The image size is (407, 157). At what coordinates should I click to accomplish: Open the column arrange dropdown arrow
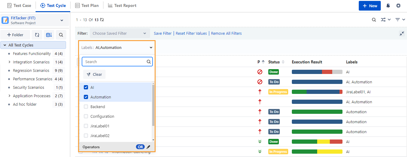[389, 20]
